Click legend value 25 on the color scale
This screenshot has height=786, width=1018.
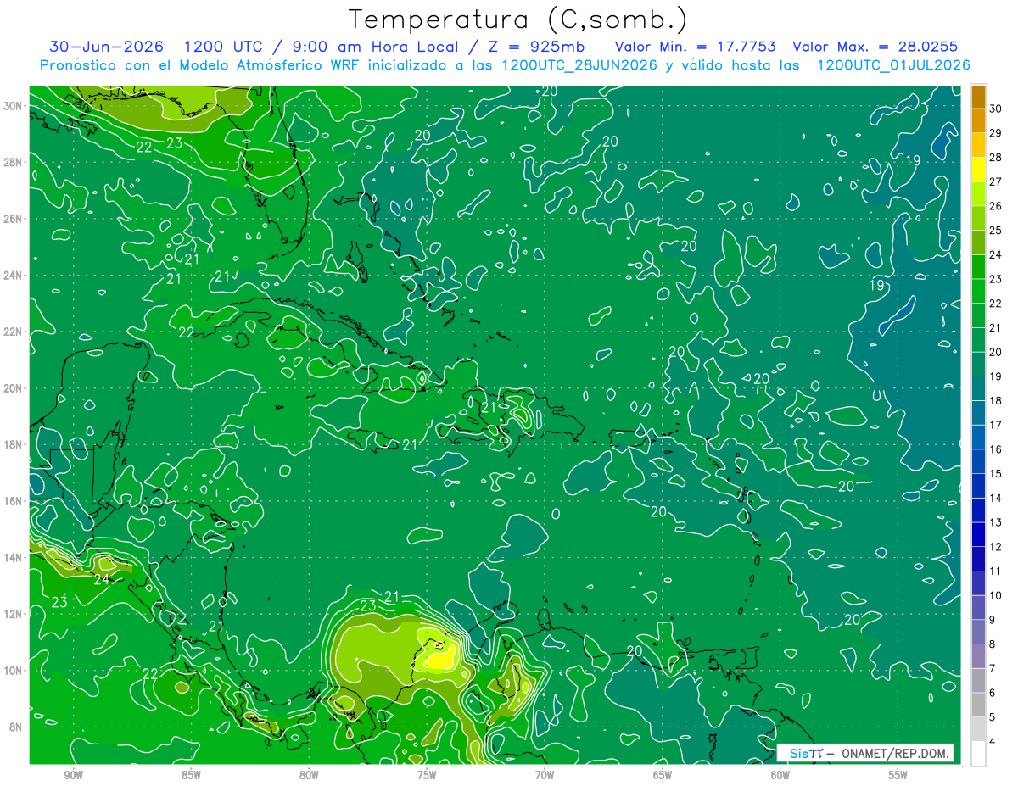[x=996, y=230]
